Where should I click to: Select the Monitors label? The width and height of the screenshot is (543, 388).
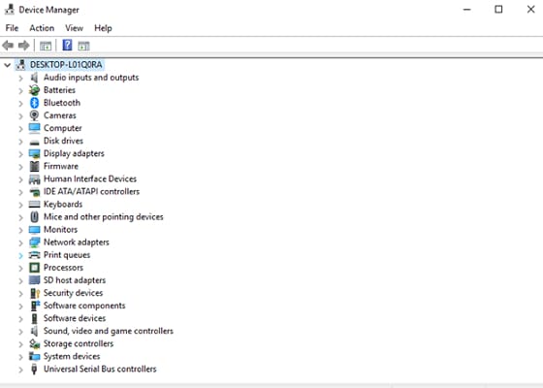click(60, 230)
